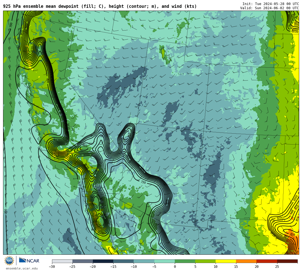Click the colorbar label -30
The height and width of the screenshot is (272, 302).
coord(52,267)
